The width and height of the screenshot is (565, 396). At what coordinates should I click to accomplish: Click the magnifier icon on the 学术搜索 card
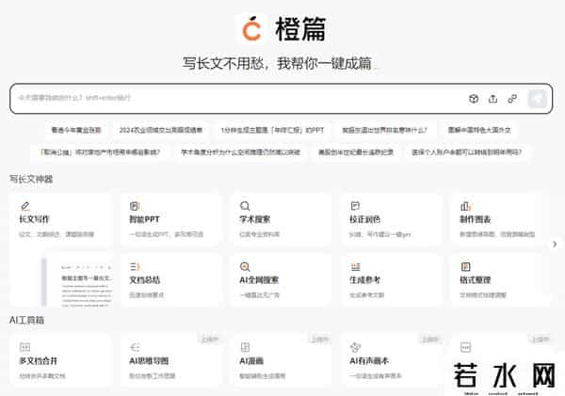coord(245,206)
